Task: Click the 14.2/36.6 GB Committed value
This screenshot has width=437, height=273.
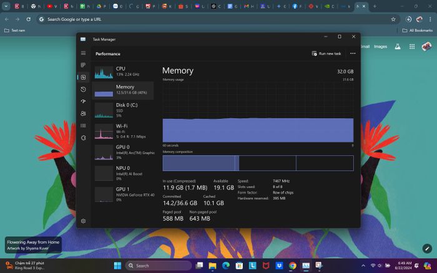Action: point(180,203)
